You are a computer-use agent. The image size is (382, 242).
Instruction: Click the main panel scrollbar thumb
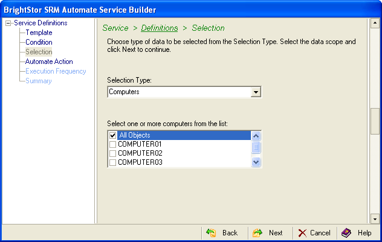pos(375,120)
